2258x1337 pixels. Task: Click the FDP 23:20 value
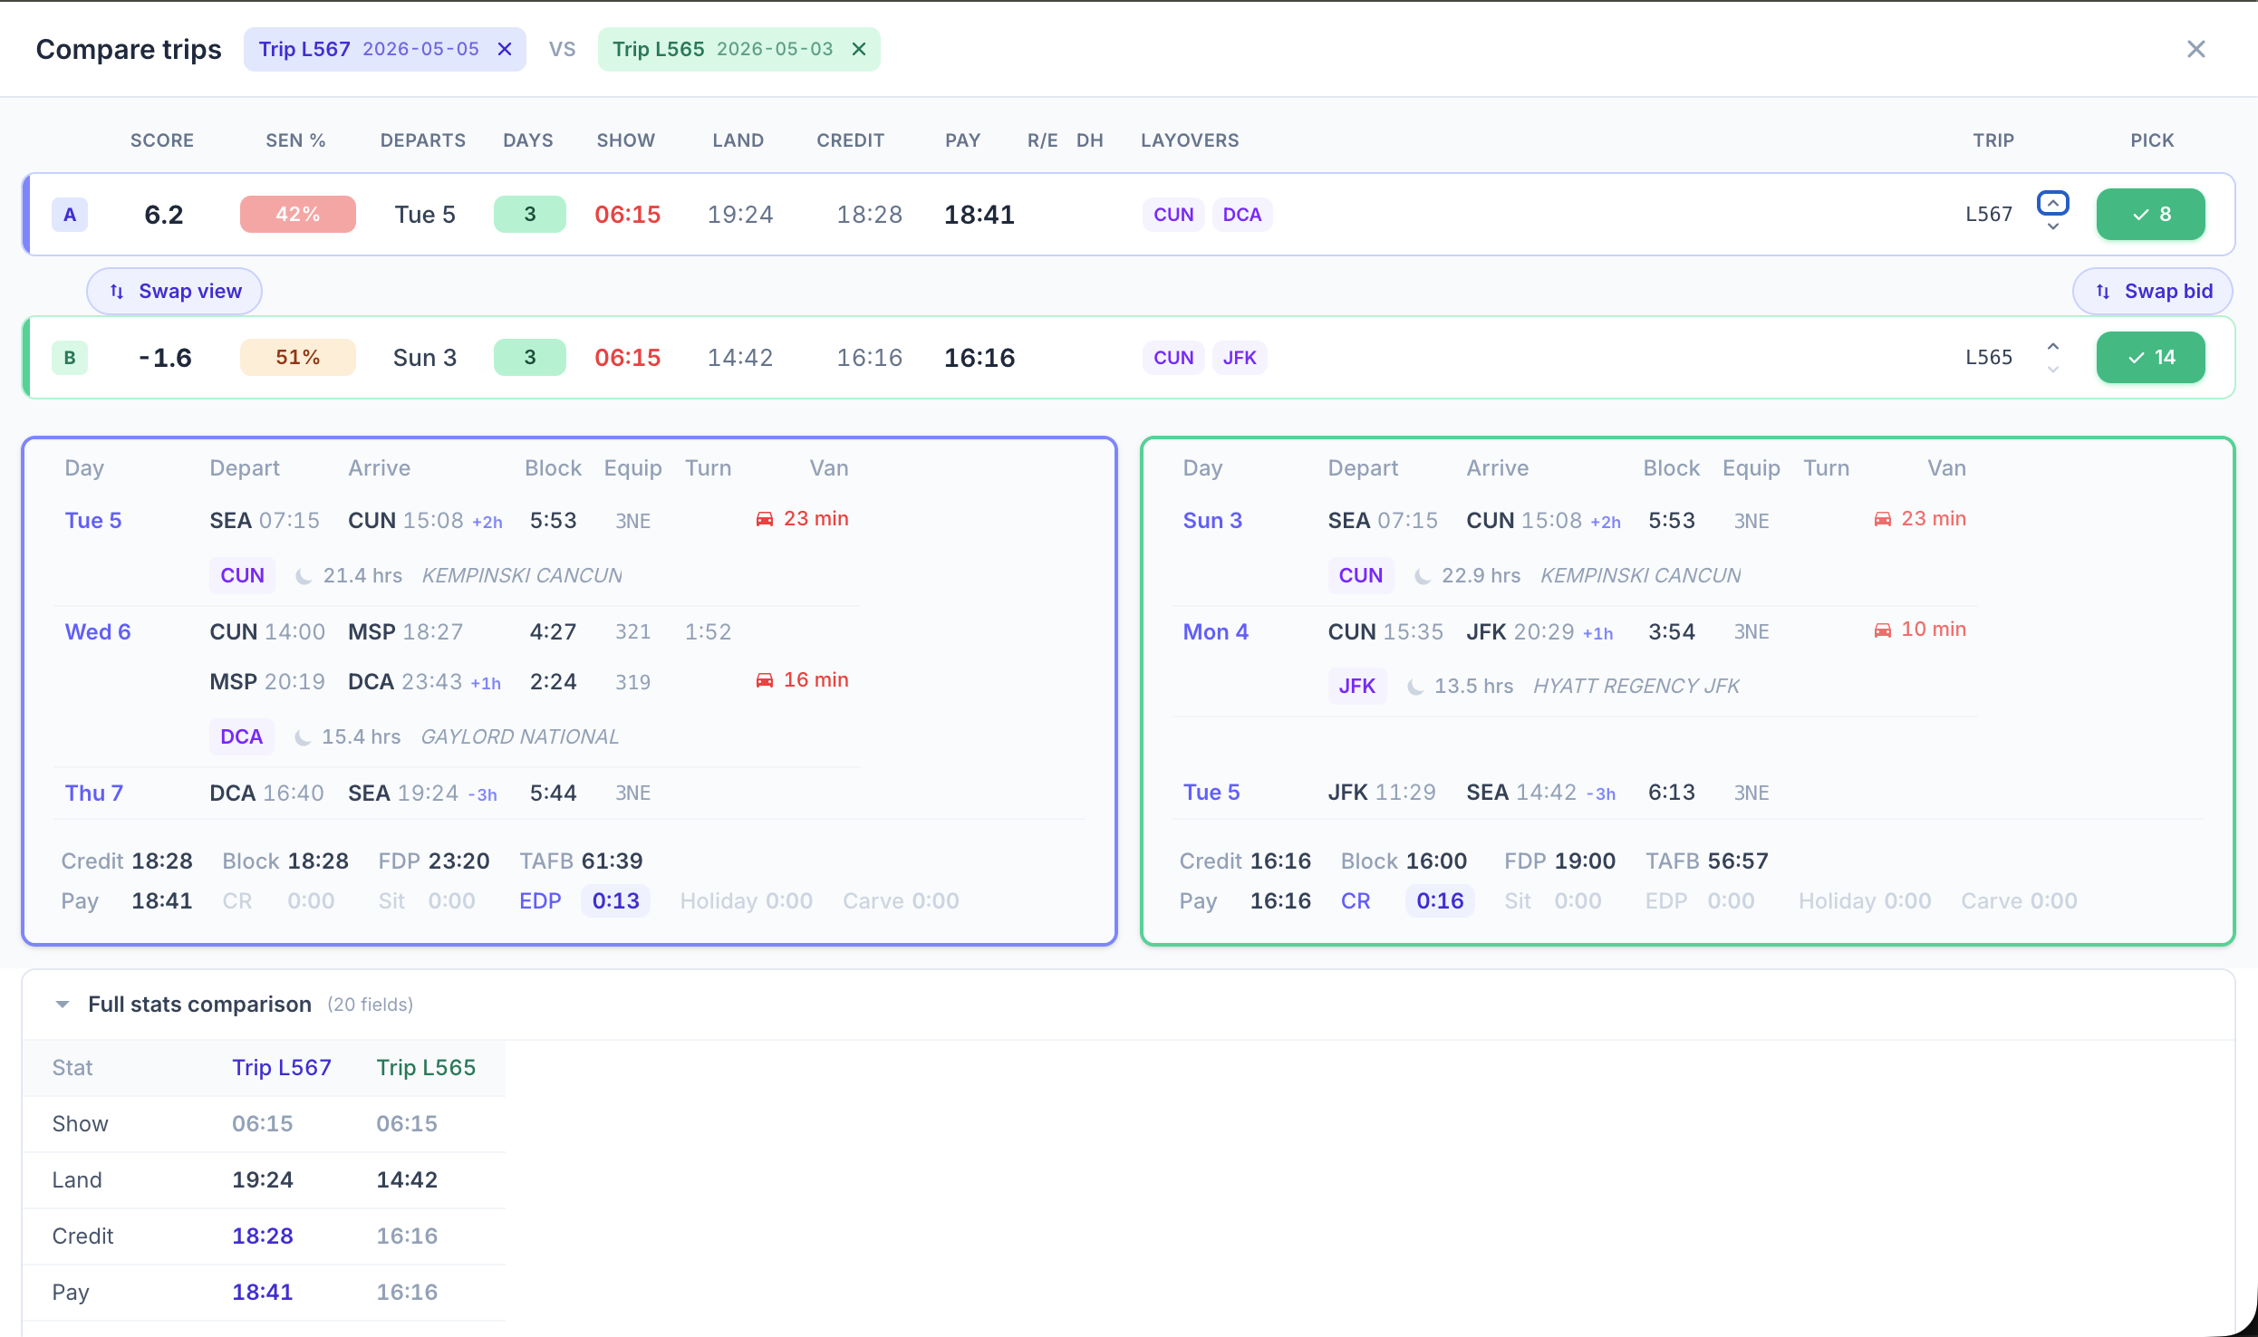(x=458, y=861)
